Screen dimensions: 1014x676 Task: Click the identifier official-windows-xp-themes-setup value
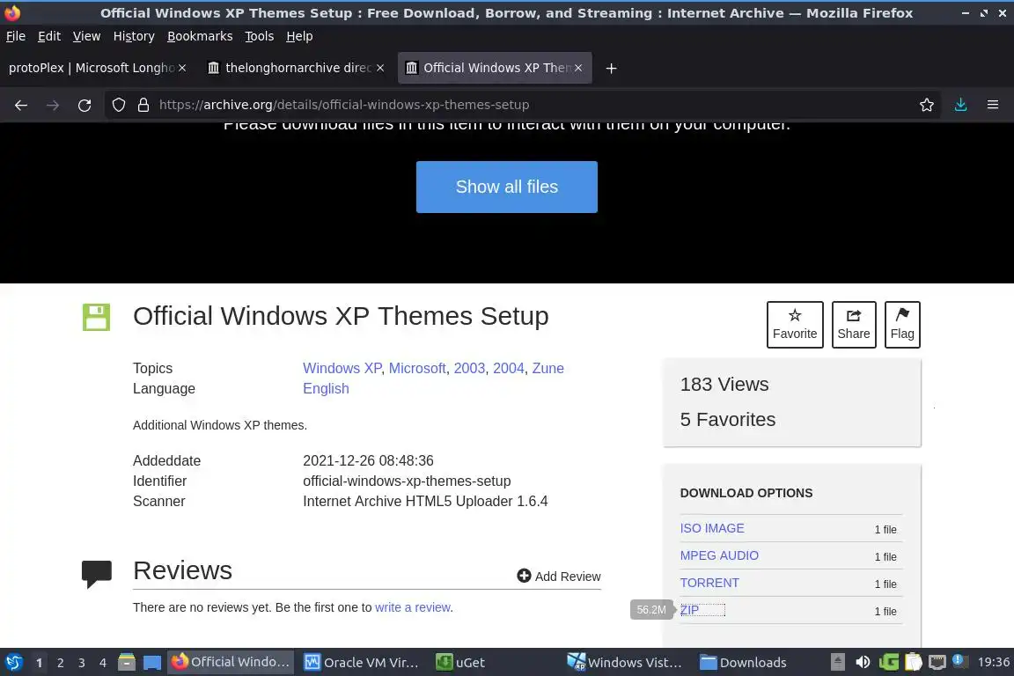407,481
